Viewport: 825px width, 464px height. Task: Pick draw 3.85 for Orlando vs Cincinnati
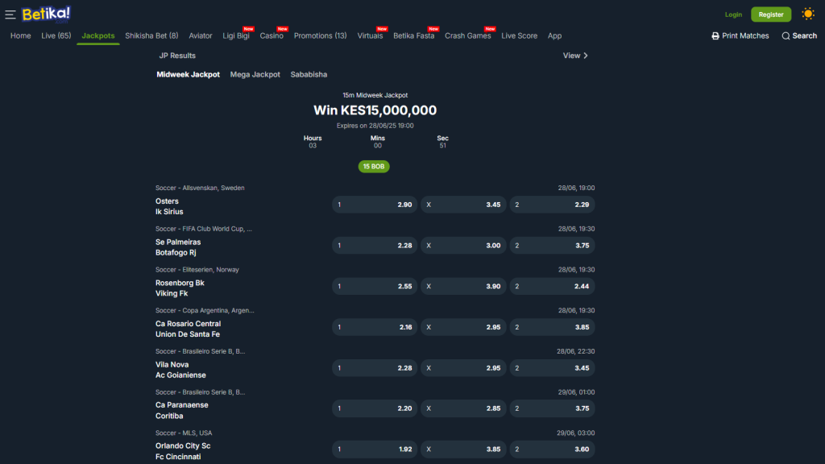[x=463, y=449]
